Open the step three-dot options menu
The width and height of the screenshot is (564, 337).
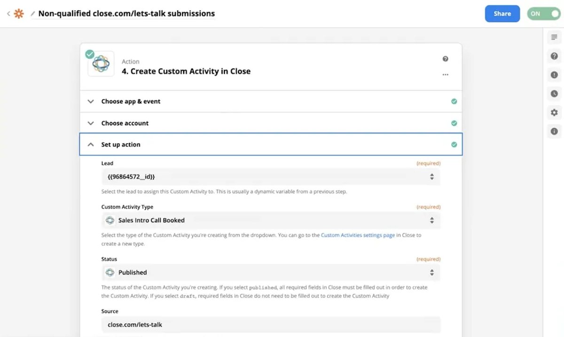pyautogui.click(x=445, y=75)
